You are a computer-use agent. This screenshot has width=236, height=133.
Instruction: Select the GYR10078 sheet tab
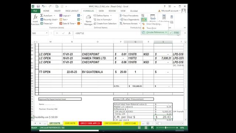(x=70, y=123)
